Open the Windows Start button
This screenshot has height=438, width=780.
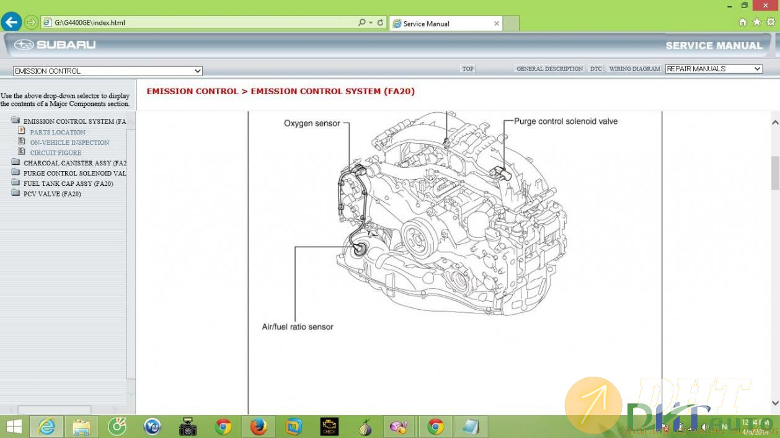coord(14,427)
